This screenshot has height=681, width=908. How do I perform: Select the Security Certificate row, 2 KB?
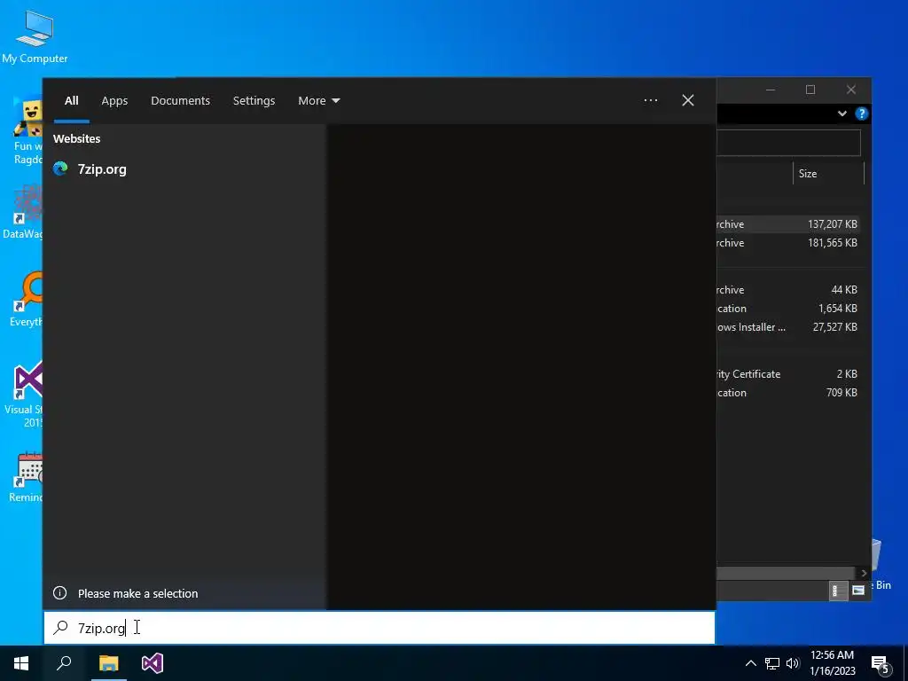pyautogui.click(x=788, y=374)
